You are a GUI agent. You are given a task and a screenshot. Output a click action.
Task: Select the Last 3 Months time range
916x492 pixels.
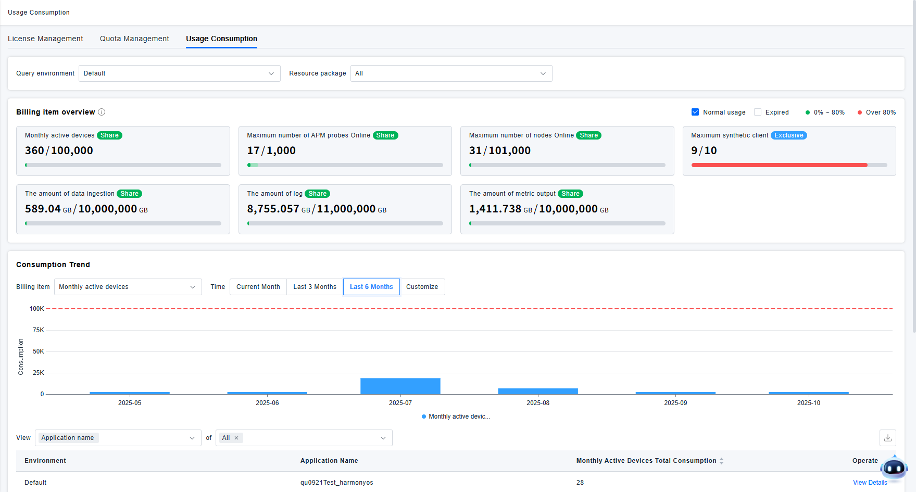click(x=315, y=287)
